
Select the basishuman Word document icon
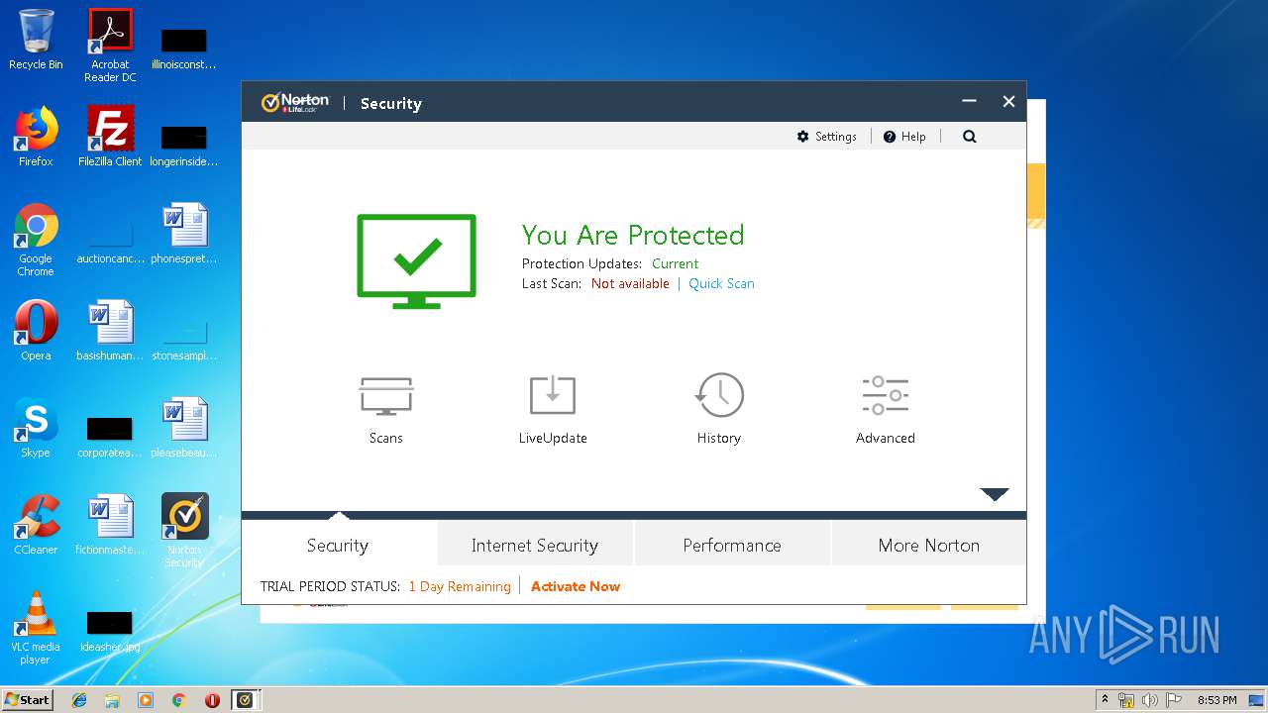[110, 331]
